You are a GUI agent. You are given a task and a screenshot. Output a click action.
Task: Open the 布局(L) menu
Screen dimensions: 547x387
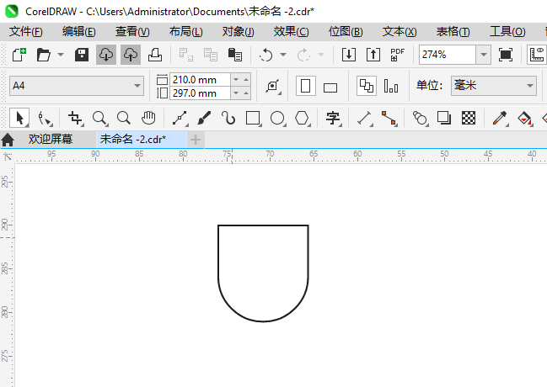point(185,32)
